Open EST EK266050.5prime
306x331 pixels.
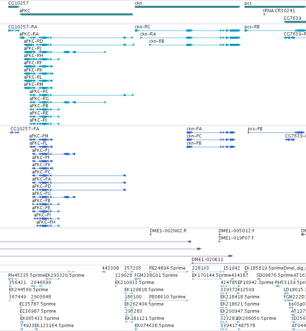[256, 318]
